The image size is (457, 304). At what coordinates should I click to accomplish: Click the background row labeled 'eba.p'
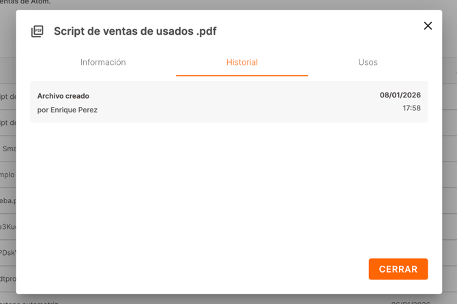(x=8, y=201)
